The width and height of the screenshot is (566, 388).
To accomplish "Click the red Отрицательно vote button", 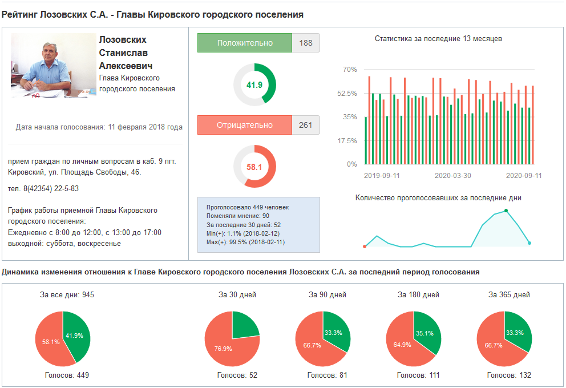I will [x=244, y=125].
